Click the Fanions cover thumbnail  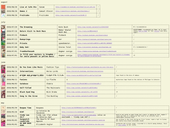[3, 80]
